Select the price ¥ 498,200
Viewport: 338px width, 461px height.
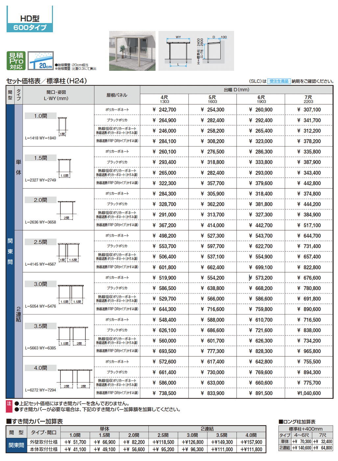click(x=164, y=236)
